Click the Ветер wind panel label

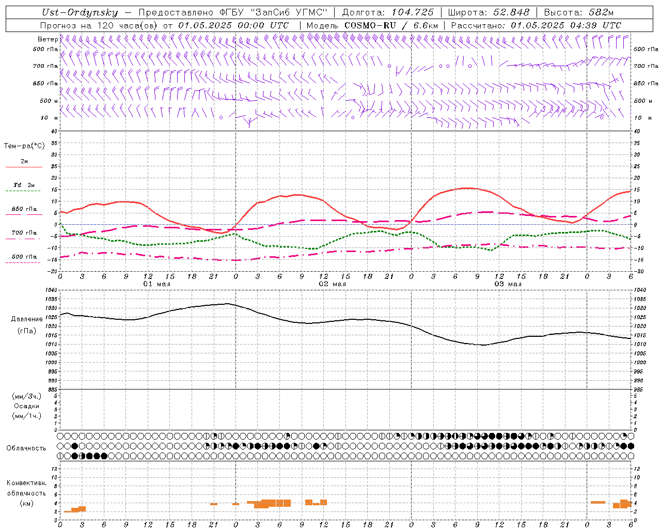click(48, 39)
